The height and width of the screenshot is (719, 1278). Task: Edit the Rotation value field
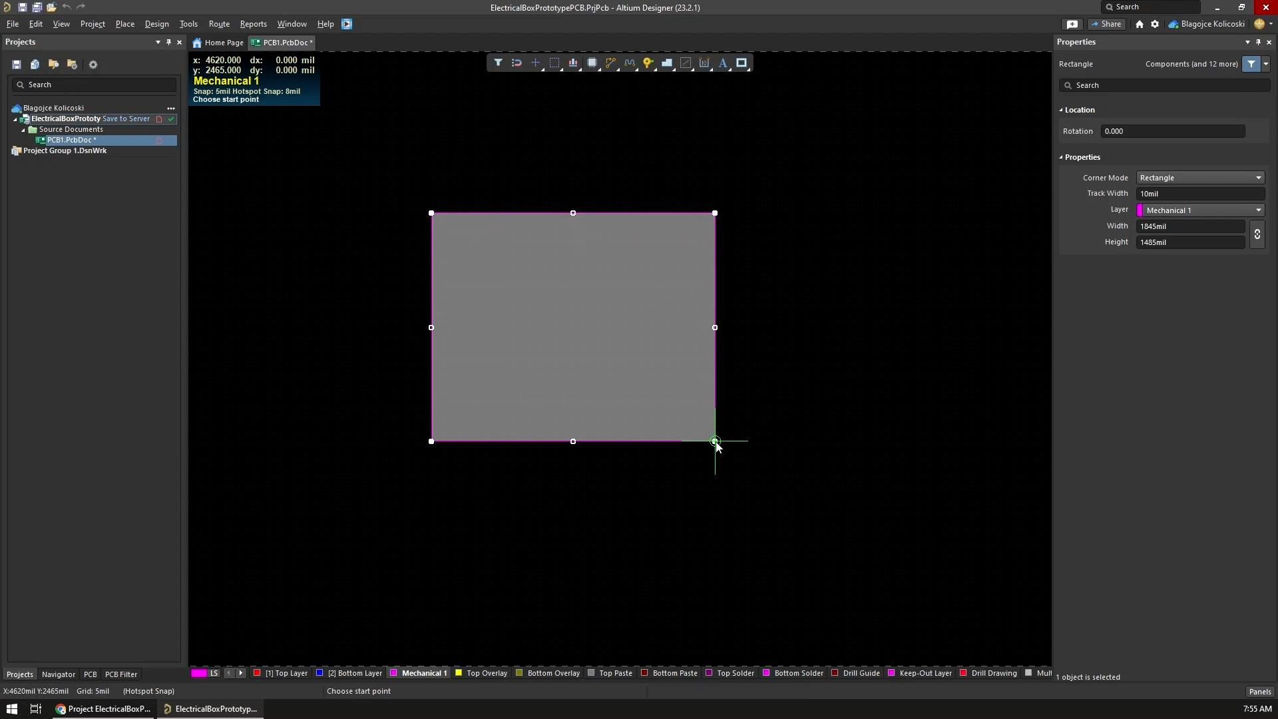1173,131
